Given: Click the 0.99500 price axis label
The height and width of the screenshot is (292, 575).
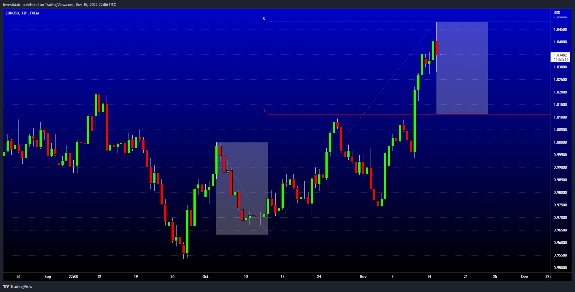Looking at the screenshot, I should 560,155.
